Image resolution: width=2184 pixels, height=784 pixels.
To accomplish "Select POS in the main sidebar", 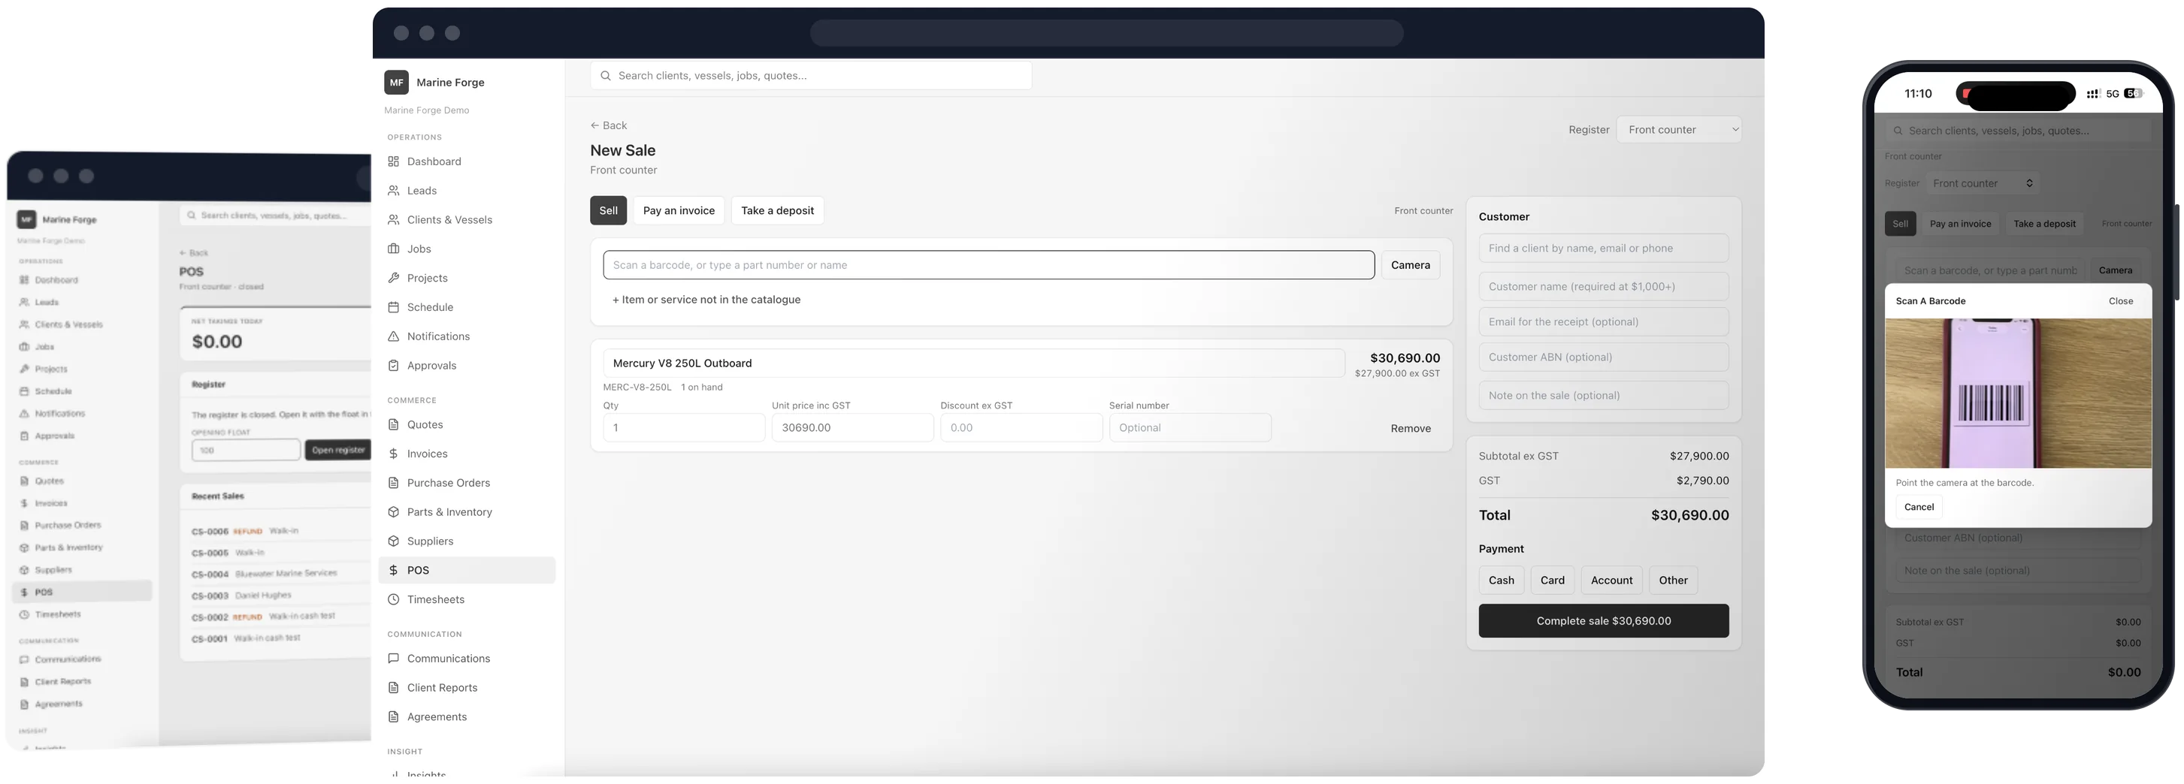I will pyautogui.click(x=466, y=571).
